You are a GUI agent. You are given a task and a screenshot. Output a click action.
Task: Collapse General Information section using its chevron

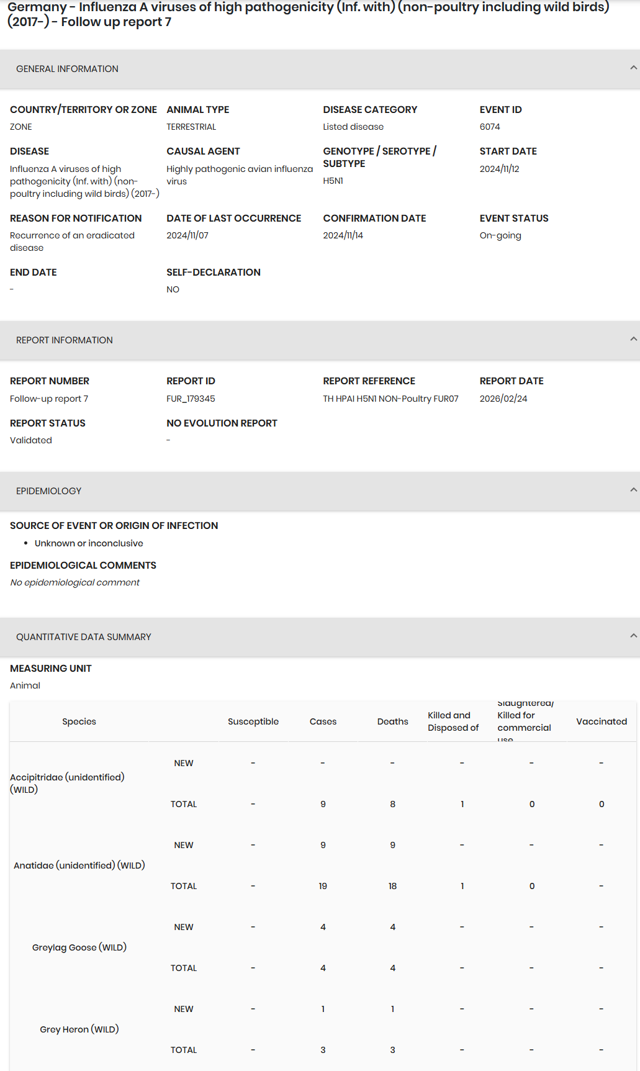[633, 68]
